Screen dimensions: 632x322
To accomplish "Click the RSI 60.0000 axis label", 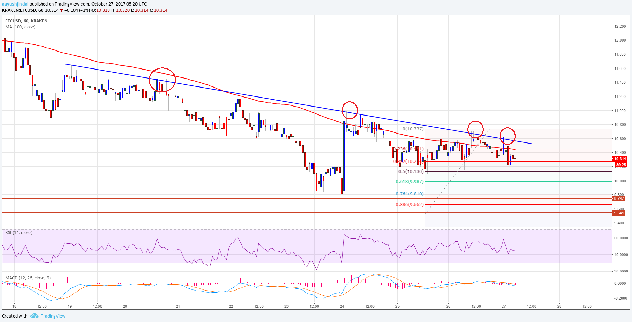I will click(621, 238).
